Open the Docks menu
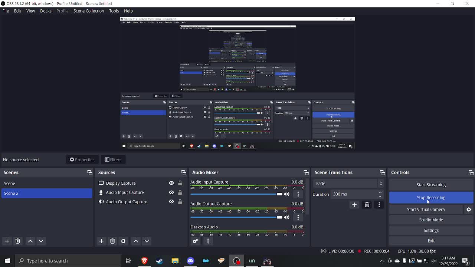The width and height of the screenshot is (475, 267). pyautogui.click(x=46, y=11)
